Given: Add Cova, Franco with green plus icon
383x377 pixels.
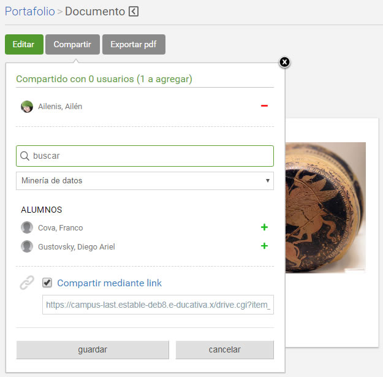Looking at the screenshot, I should point(264,227).
